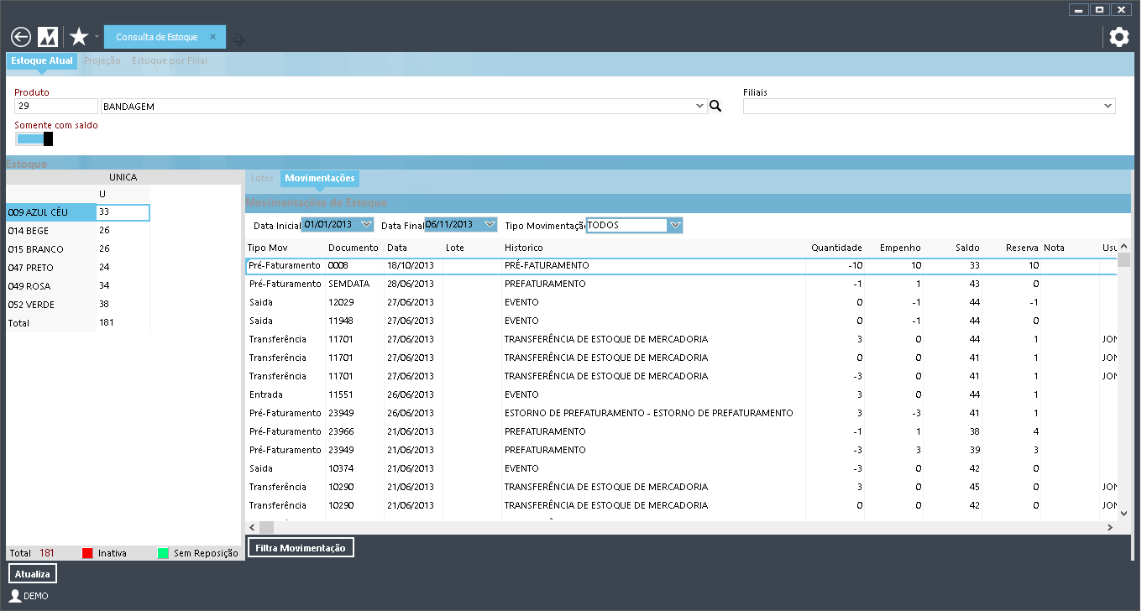This screenshot has width=1147, height=611.
Task: Click the Filtra Movimentação button
Action: pos(300,548)
